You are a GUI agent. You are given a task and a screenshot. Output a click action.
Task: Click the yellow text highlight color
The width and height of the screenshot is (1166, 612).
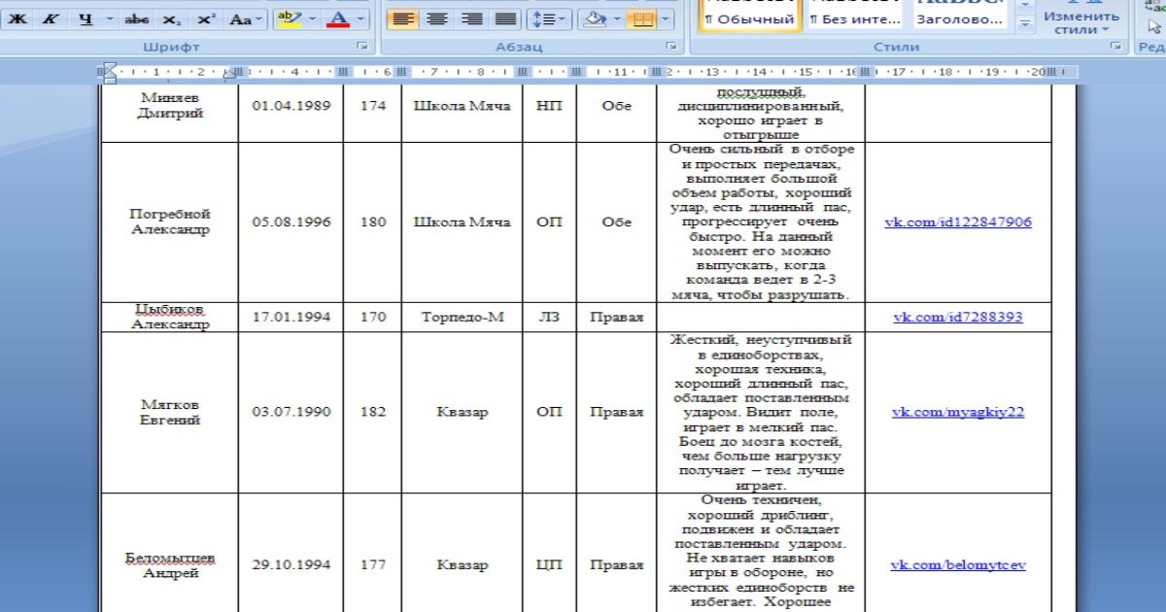tap(288, 18)
